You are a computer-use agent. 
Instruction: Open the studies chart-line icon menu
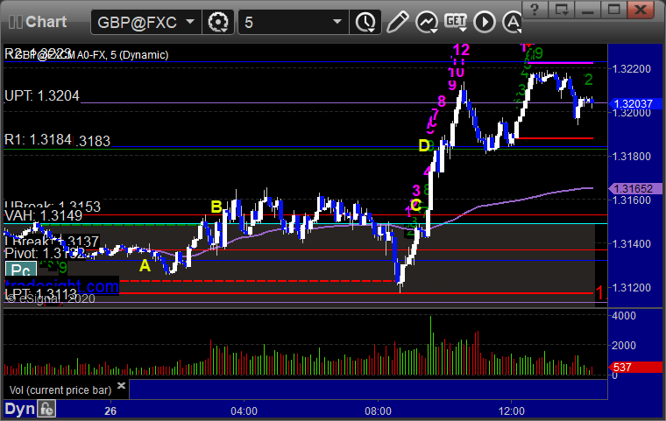[427, 22]
